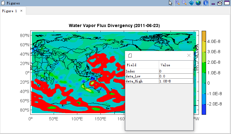Select the data_High row in table
This screenshot has width=231, height=134.
coord(159,81)
